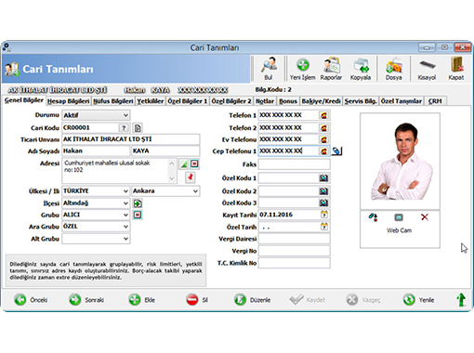474x353 pixels.
Task: Click the square icon beside the address box
Action: click(194, 163)
